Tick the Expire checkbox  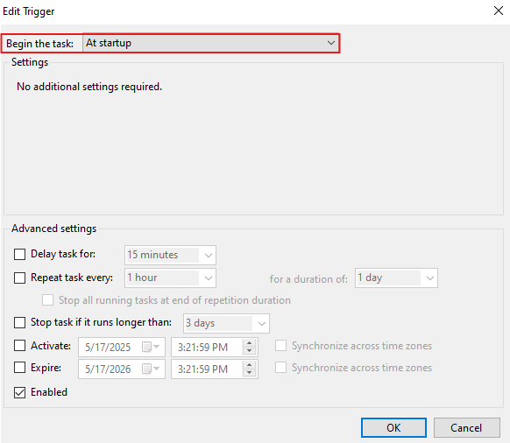pos(19,368)
